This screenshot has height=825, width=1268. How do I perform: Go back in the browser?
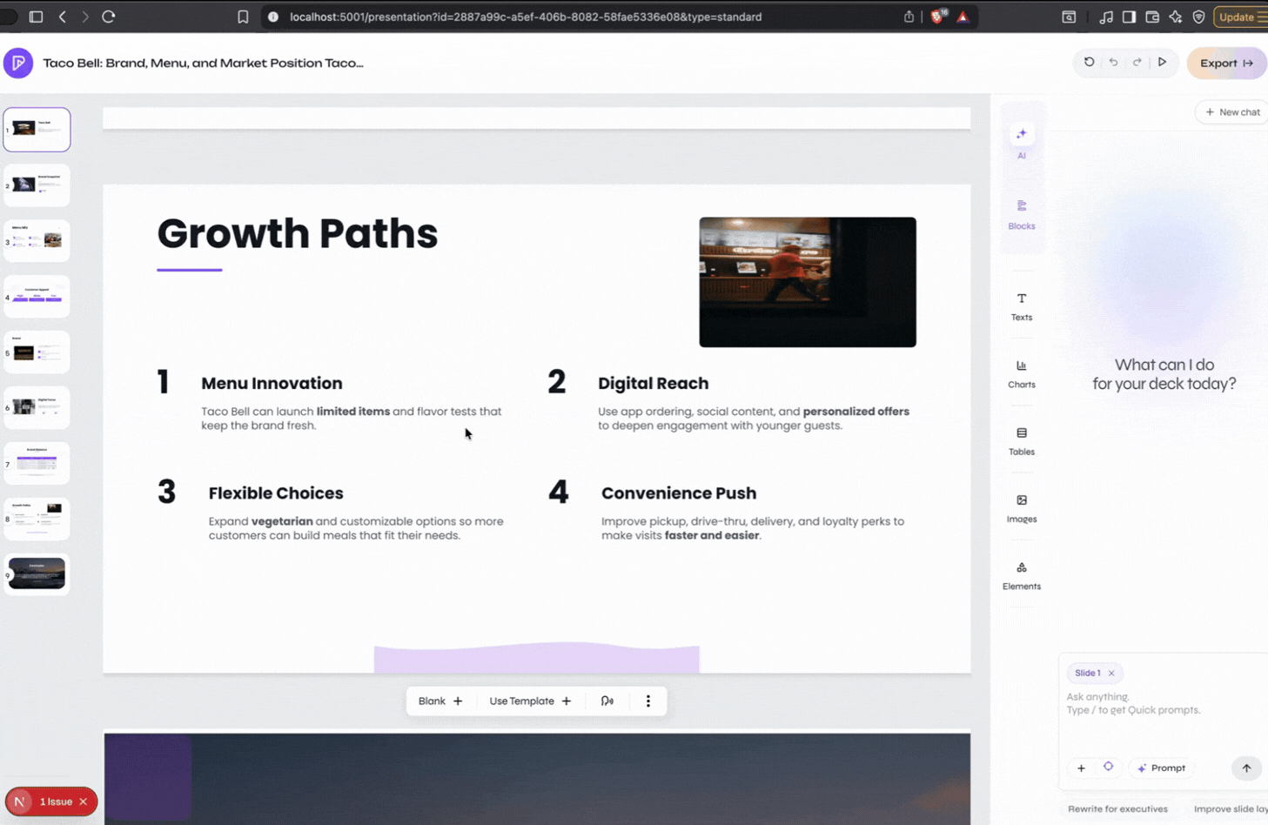point(63,17)
